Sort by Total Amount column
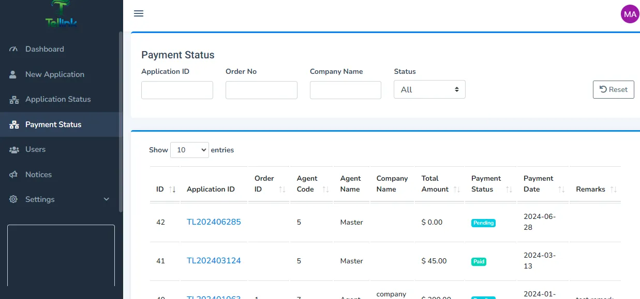The image size is (640, 299). tap(457, 190)
